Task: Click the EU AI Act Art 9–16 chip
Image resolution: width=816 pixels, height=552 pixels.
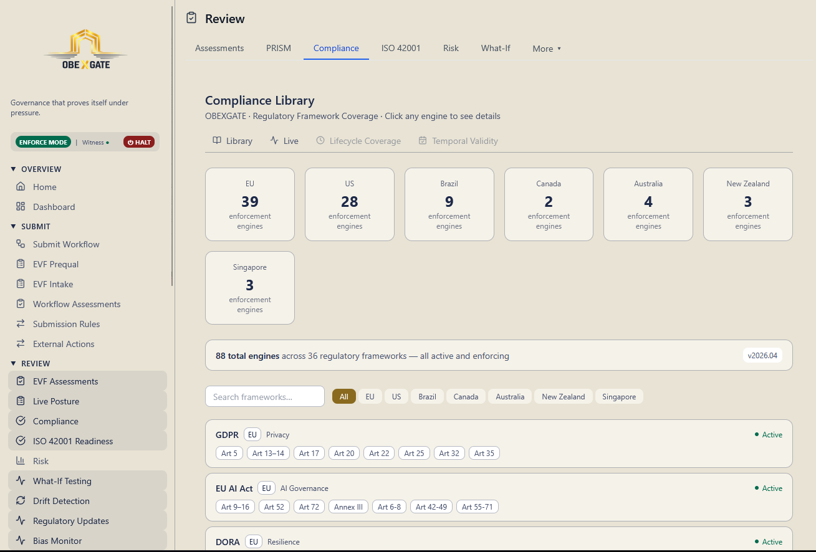Action: 235,507
